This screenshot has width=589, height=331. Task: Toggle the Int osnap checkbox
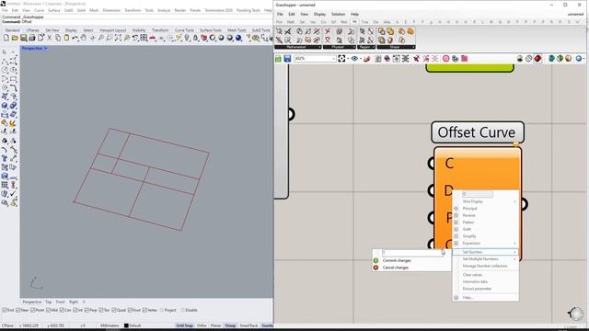[75, 311]
